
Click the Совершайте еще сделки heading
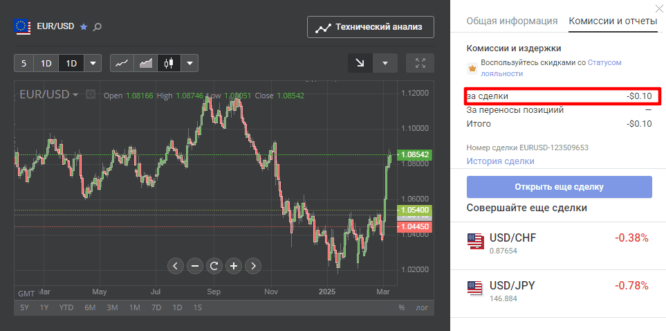pos(527,208)
